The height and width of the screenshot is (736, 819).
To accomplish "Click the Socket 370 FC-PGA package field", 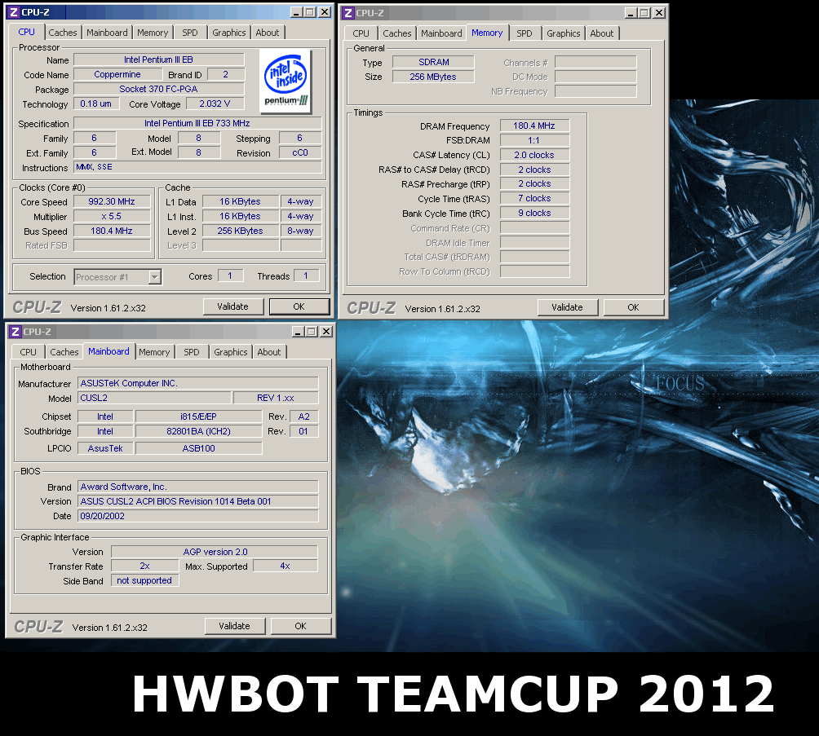I will 159,90.
